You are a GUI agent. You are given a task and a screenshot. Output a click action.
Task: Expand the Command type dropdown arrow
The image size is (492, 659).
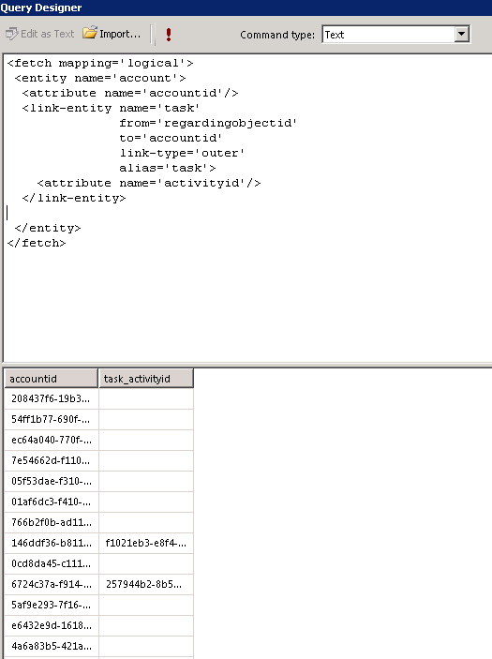(461, 34)
